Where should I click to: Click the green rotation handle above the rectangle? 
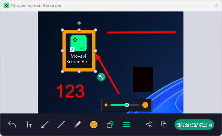79,23
